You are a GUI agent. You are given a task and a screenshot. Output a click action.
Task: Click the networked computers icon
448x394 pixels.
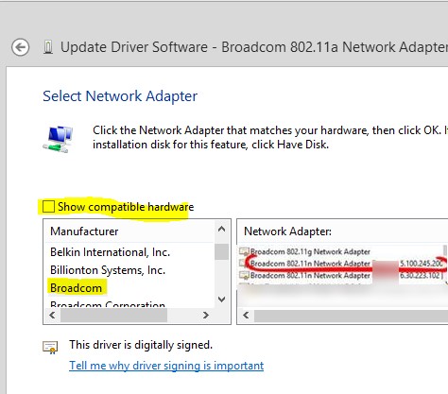[58, 139]
